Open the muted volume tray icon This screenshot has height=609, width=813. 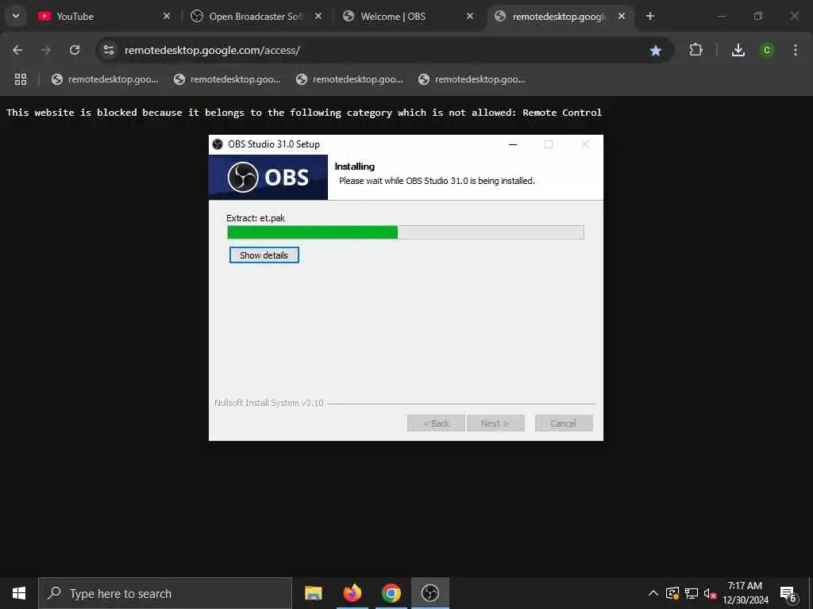710,593
